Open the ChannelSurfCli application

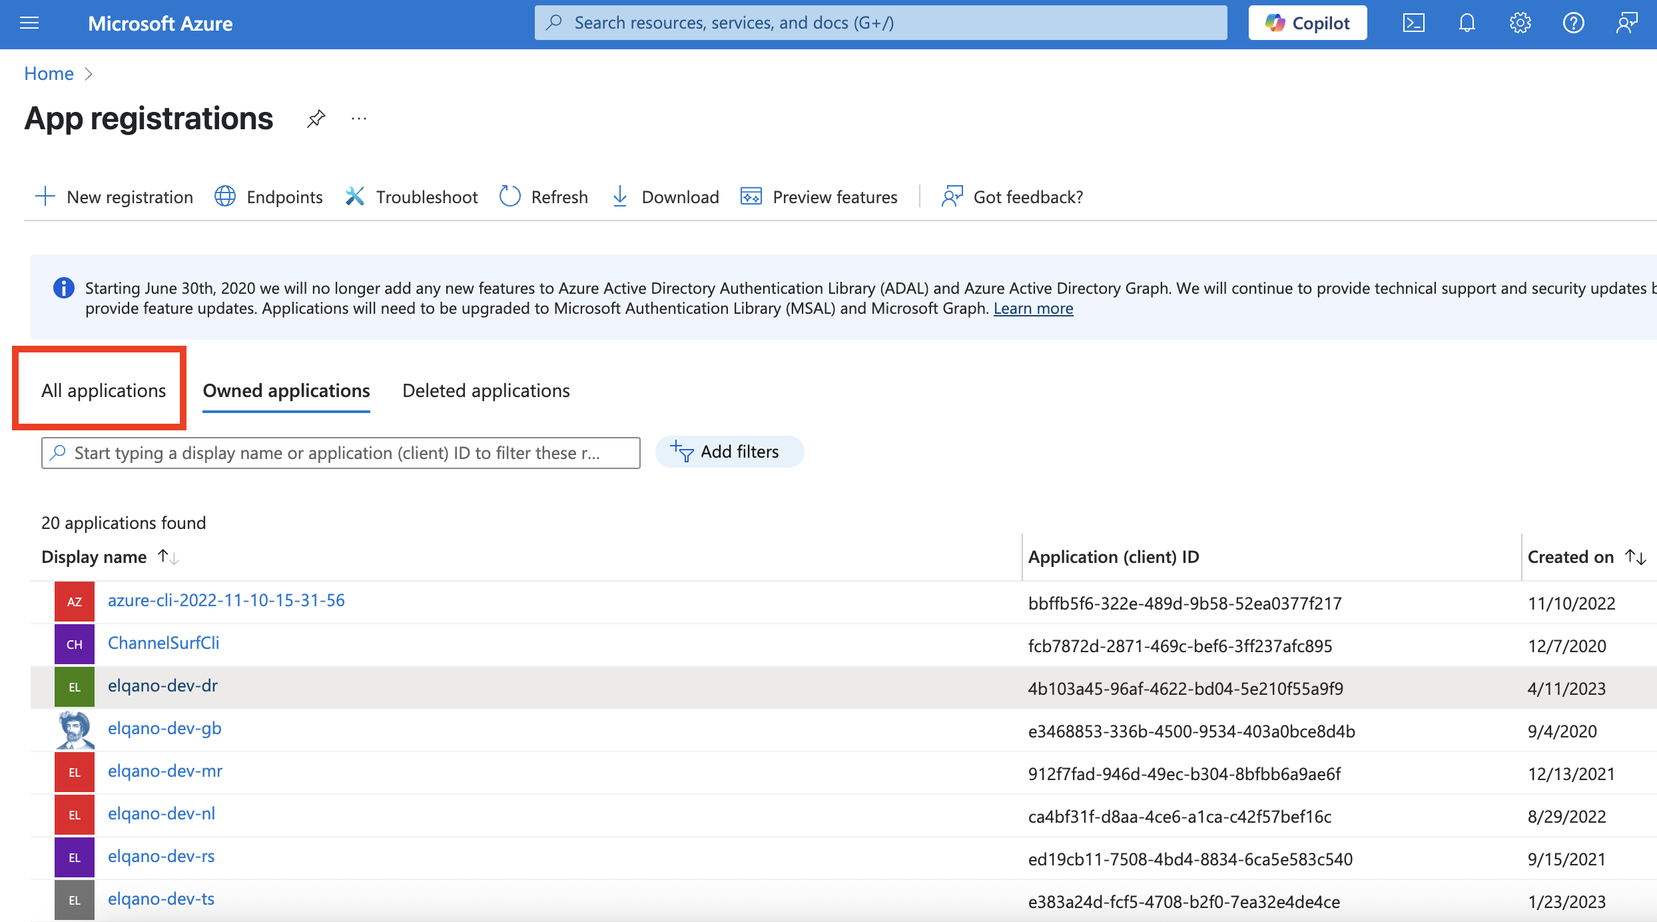[163, 643]
